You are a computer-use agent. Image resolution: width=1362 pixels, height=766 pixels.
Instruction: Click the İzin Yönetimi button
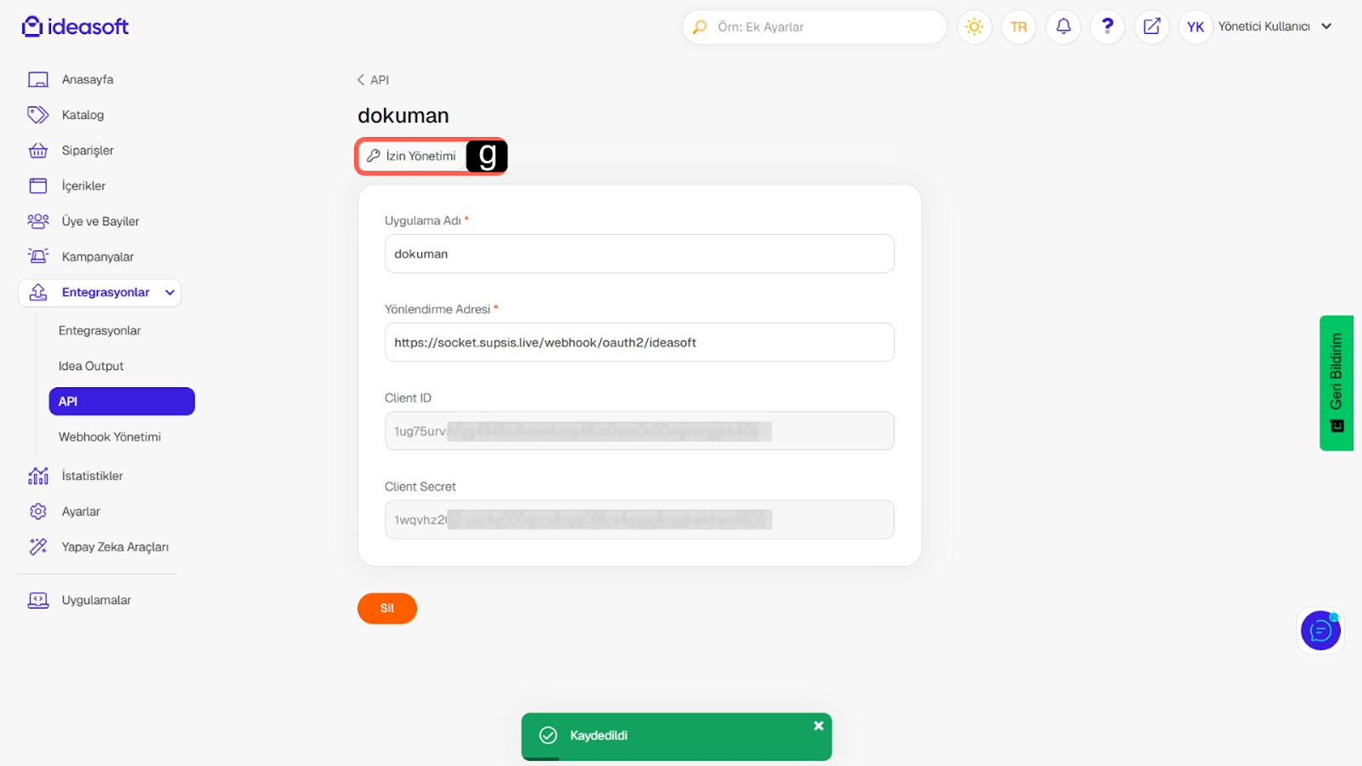412,156
